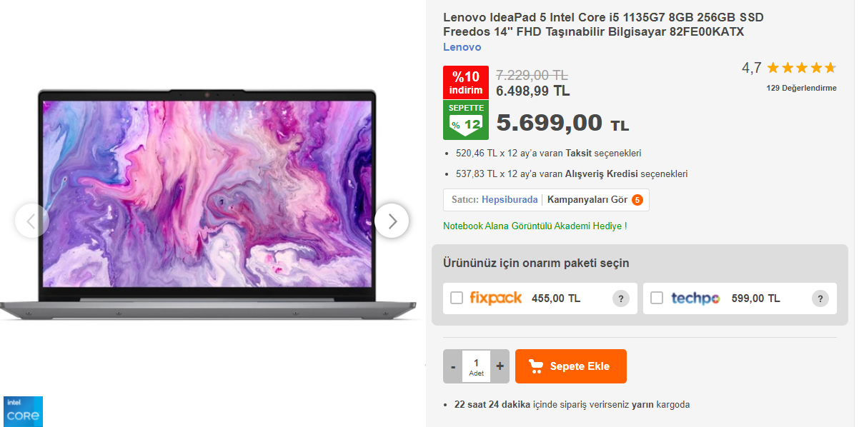The height and width of the screenshot is (427, 864).
Task: Click the green Sepette %12 discount badge
Action: (x=466, y=120)
